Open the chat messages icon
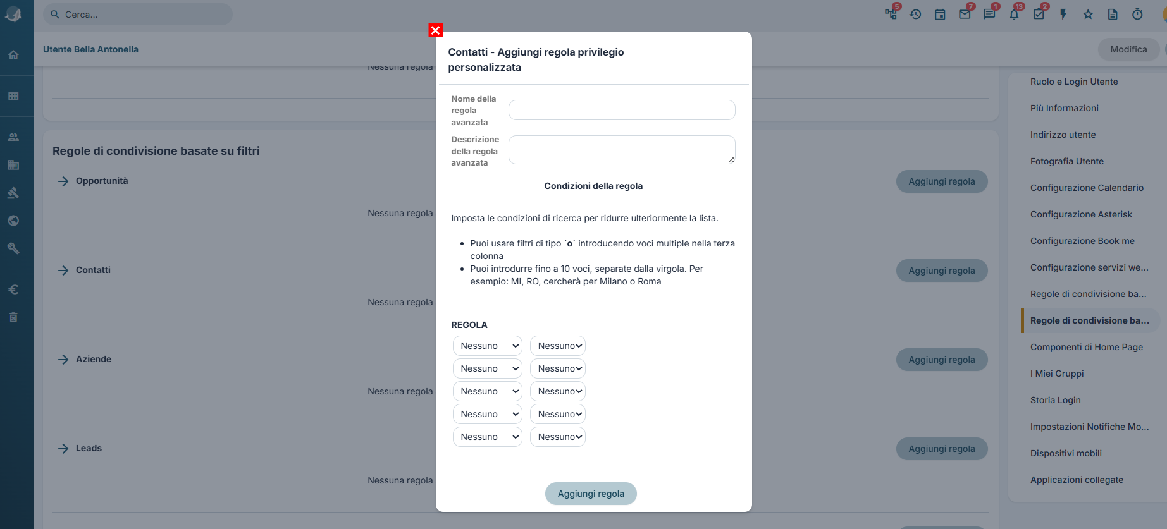This screenshot has width=1167, height=529. [x=989, y=15]
